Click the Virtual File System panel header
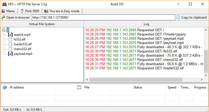The image size is (209, 112). click(42, 24)
